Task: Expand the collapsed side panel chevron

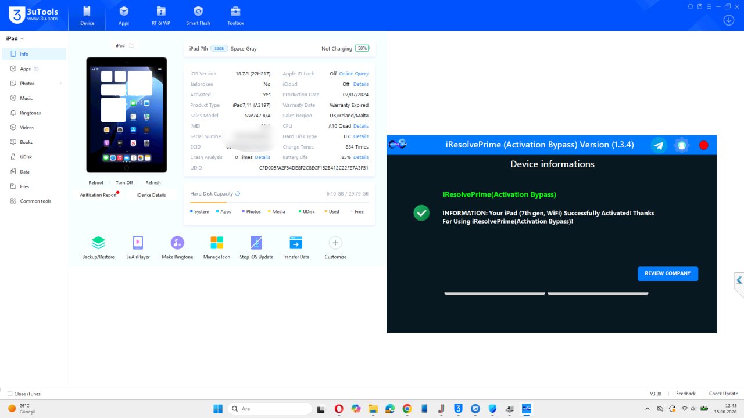Action: pyautogui.click(x=739, y=280)
